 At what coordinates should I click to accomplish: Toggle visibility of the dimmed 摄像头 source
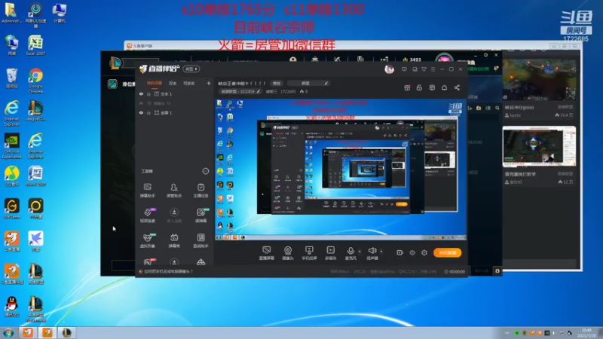[x=141, y=103]
